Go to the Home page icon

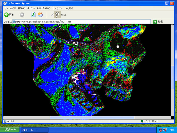click(x=40, y=15)
